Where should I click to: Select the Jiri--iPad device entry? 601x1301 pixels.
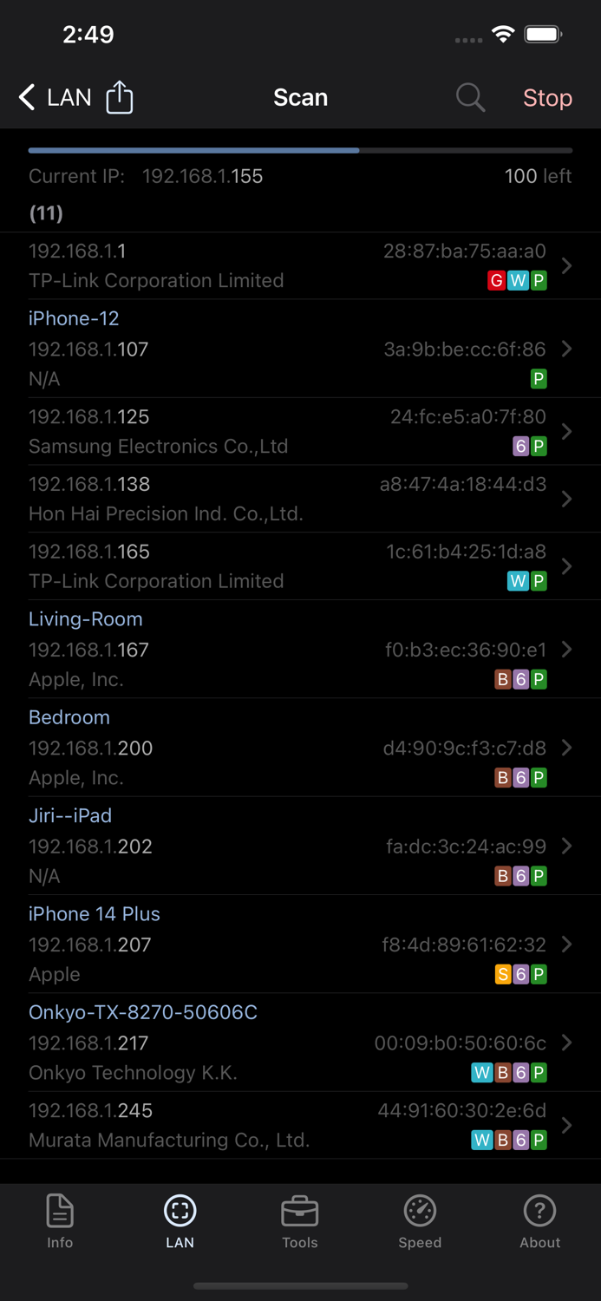pos(300,846)
